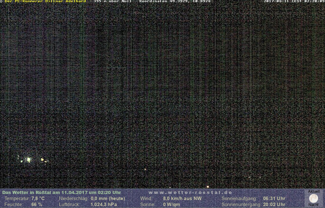Click the Sonne 0 W/qm value

click(171, 205)
